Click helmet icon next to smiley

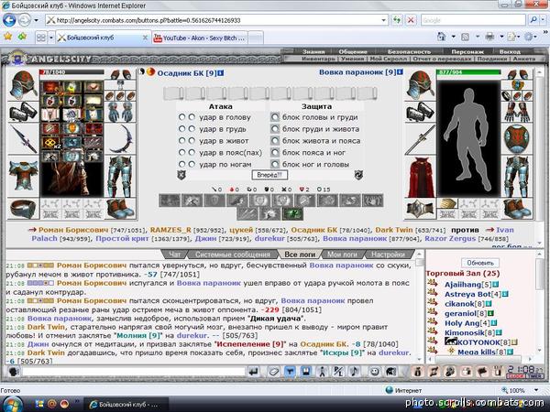tap(390, 372)
